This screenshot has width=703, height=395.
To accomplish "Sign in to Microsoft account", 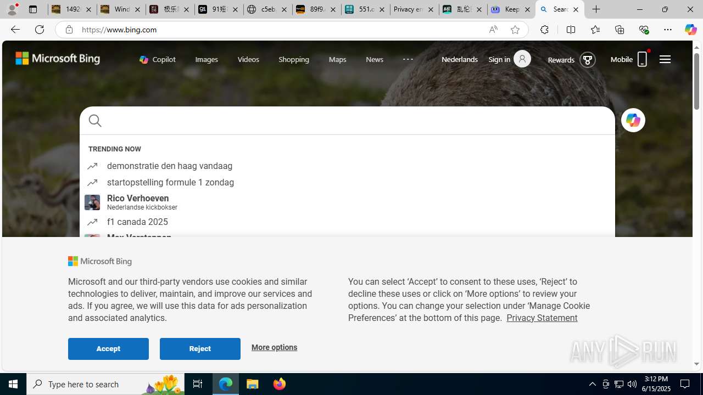I will [x=509, y=59].
